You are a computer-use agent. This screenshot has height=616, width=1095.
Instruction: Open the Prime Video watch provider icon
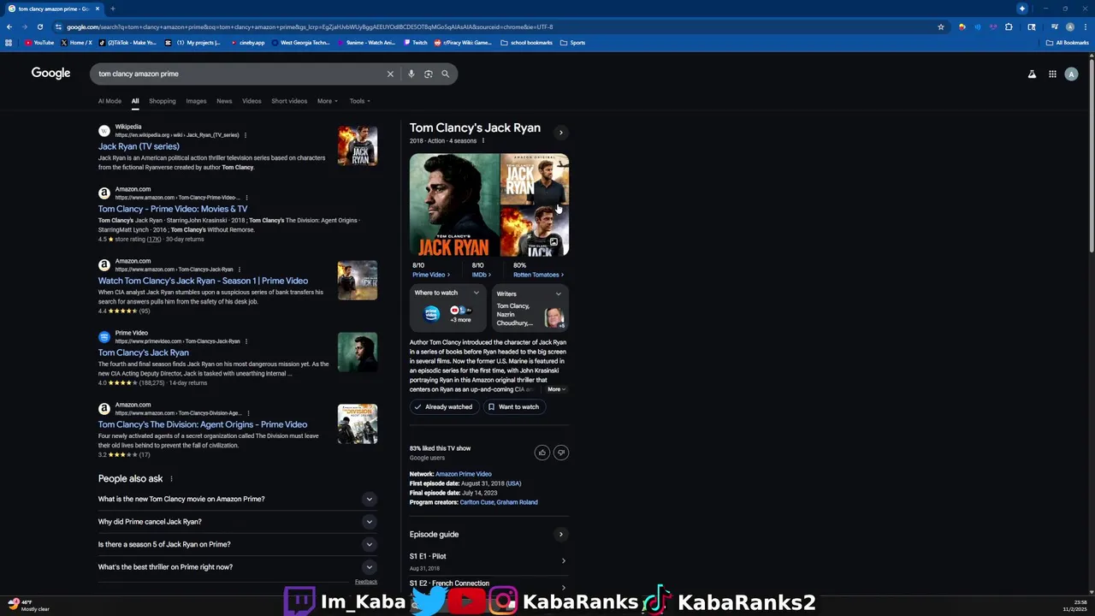click(x=432, y=314)
